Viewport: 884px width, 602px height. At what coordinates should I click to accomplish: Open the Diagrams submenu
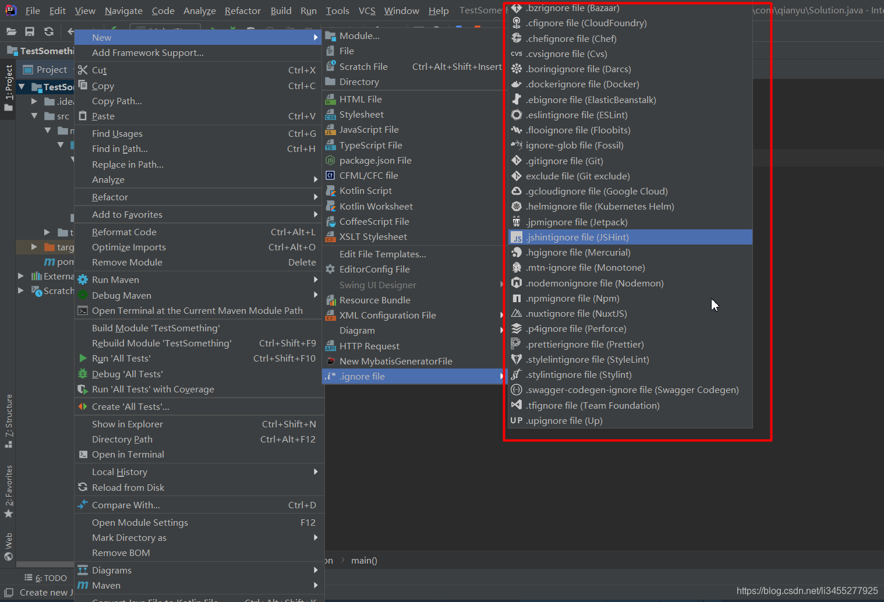[199, 570]
